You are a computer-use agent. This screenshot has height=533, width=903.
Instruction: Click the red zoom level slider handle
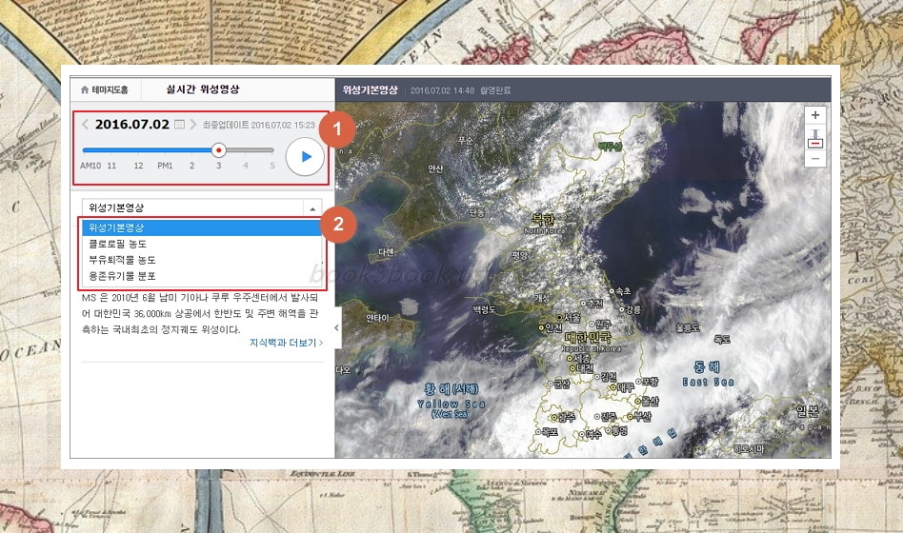tap(814, 143)
